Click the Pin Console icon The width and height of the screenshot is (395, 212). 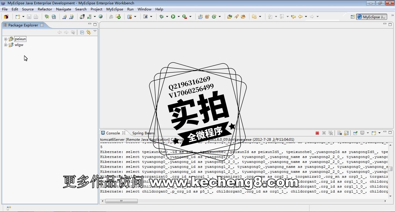[x=355, y=133]
